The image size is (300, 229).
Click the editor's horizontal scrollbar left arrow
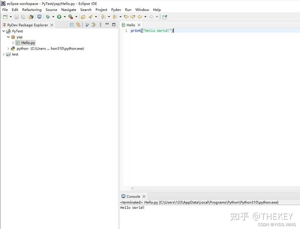pyautogui.click(x=133, y=188)
